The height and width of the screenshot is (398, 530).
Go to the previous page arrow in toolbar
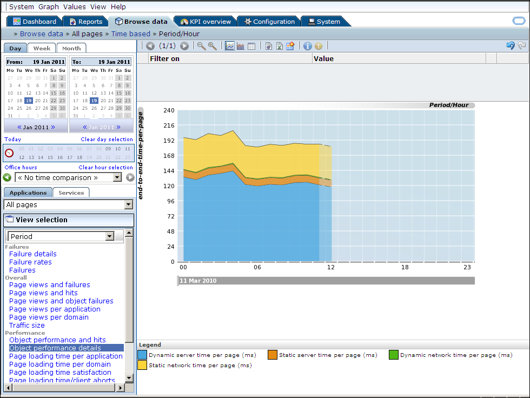pos(150,46)
